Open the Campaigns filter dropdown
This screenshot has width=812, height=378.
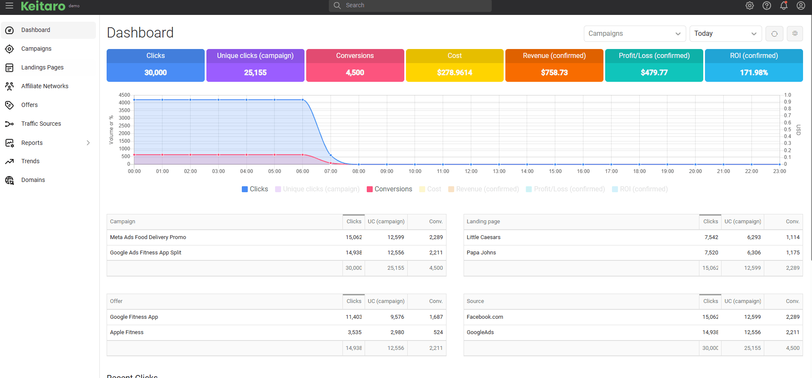[634, 34]
